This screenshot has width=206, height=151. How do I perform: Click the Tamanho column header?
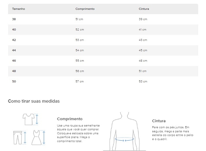coord(19,9)
